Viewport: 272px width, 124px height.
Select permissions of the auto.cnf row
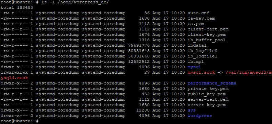click(14, 13)
